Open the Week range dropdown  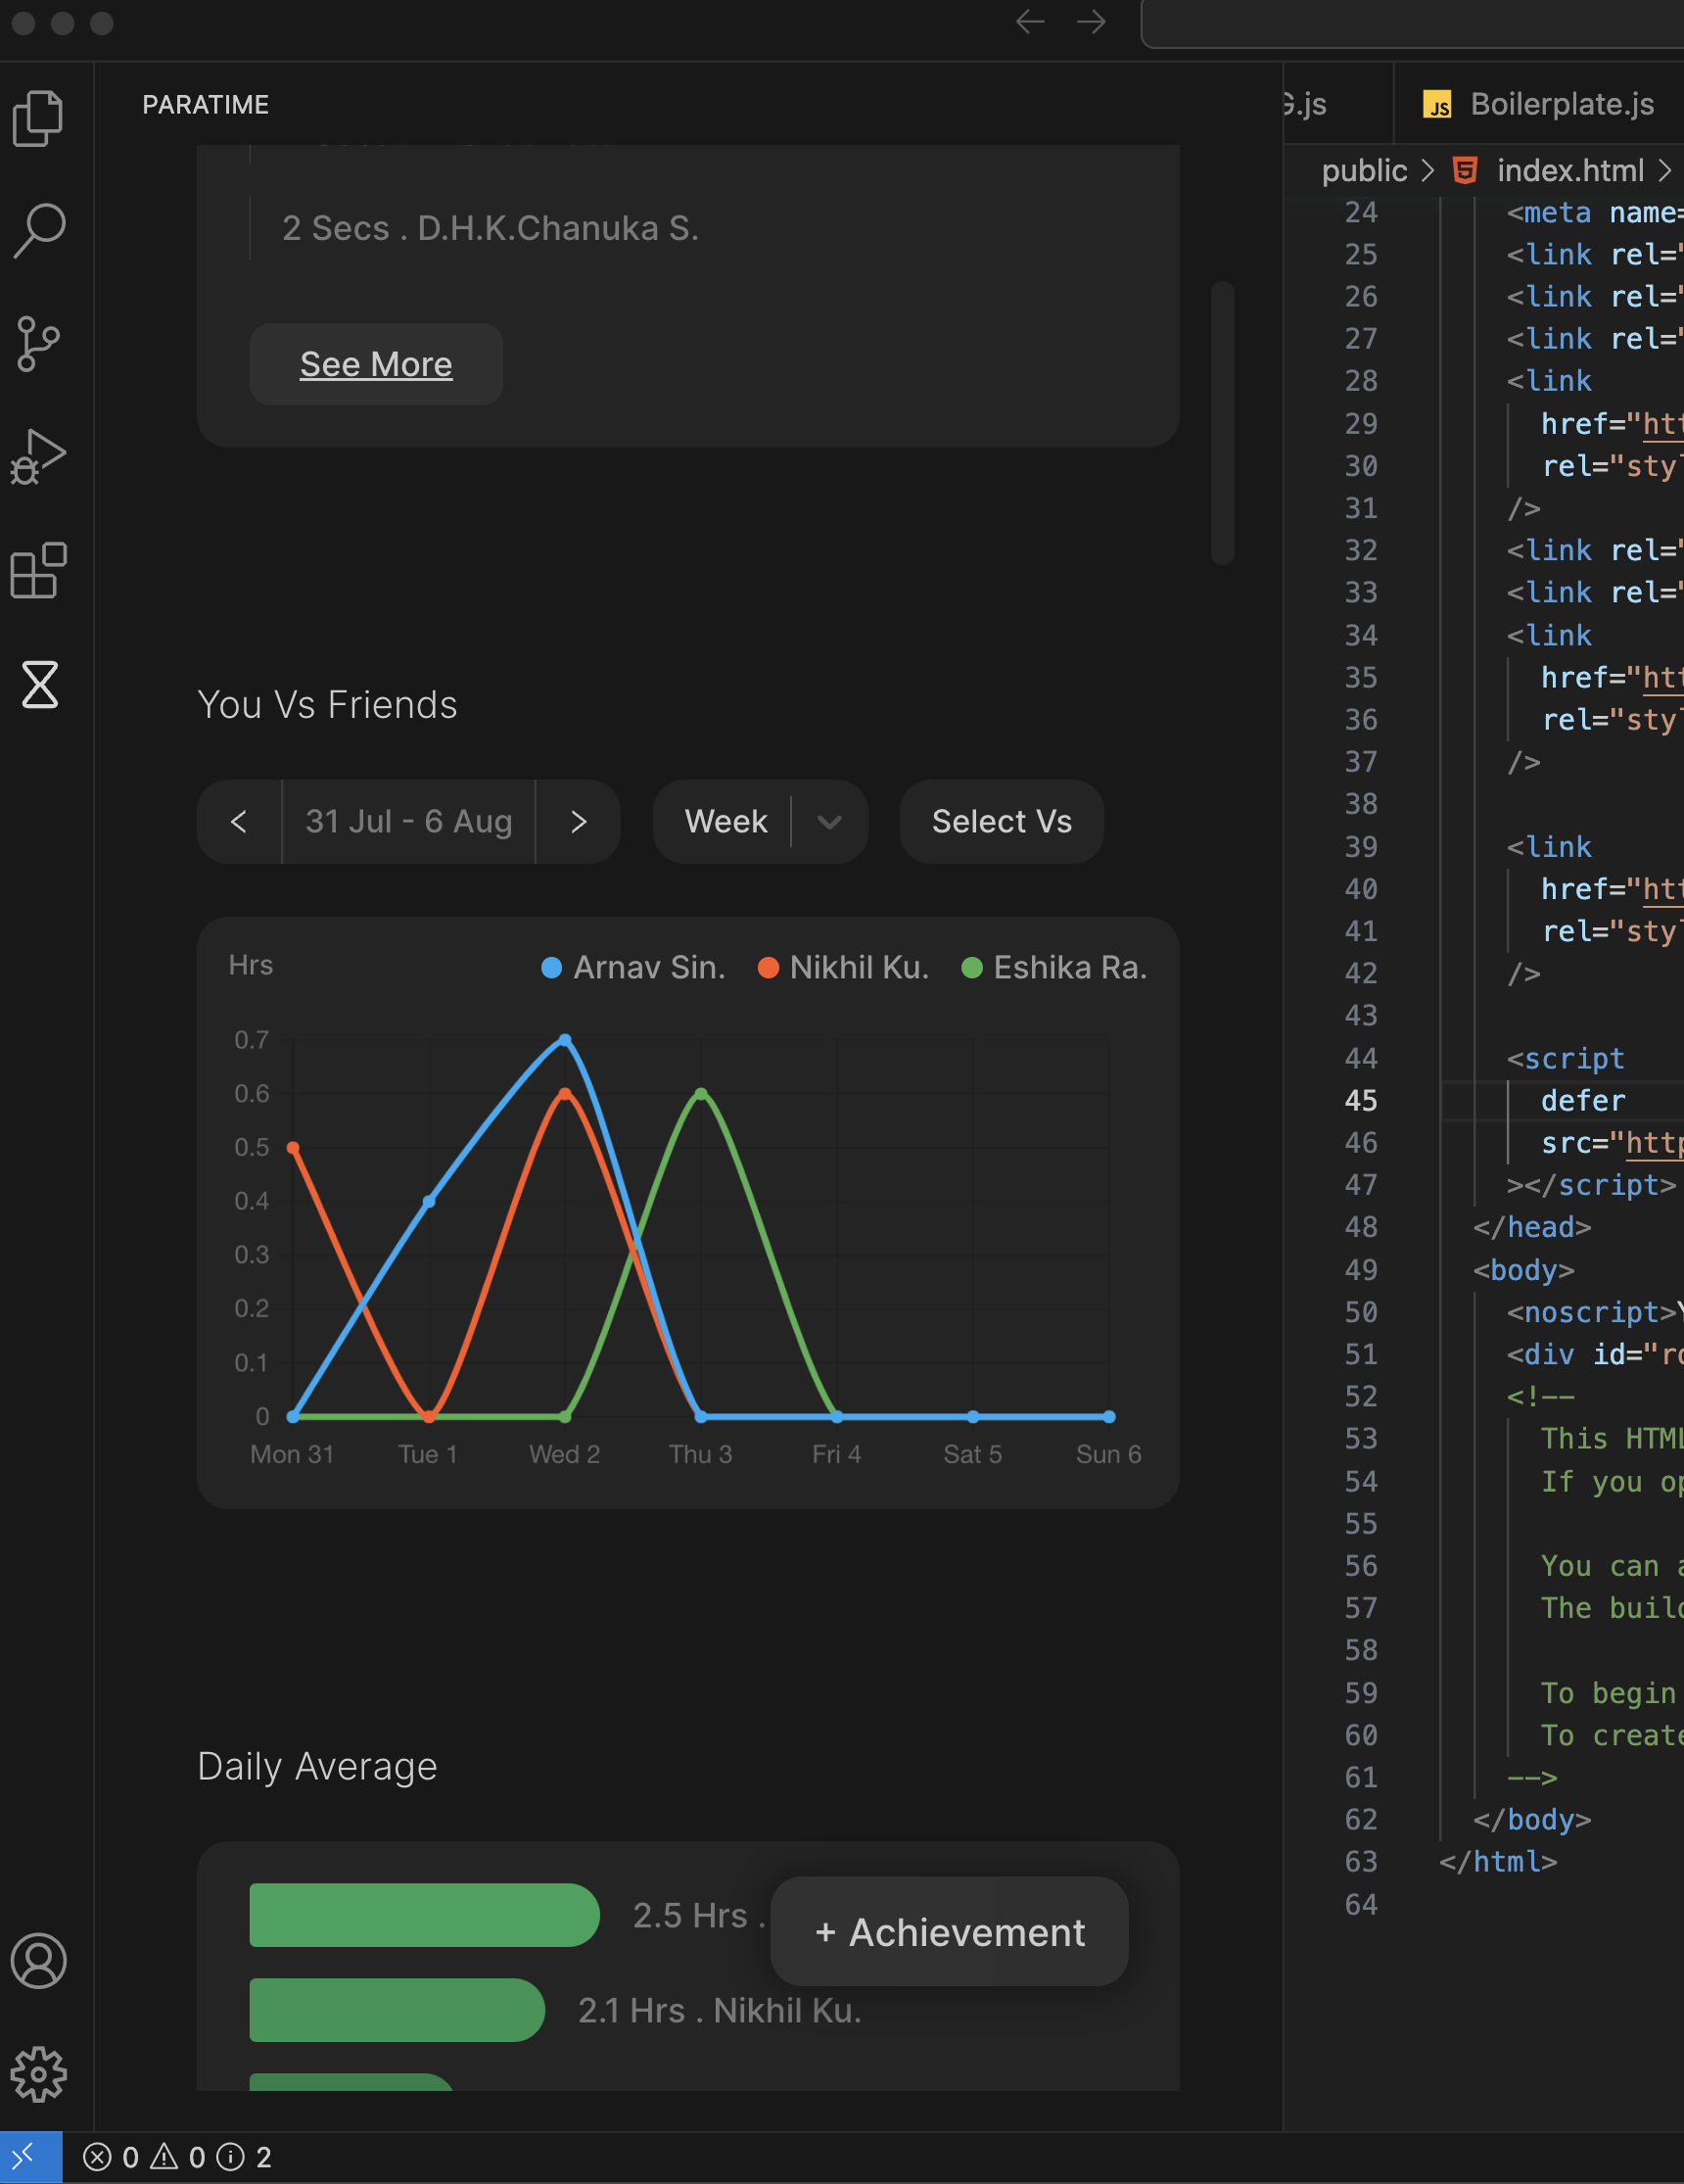(761, 822)
